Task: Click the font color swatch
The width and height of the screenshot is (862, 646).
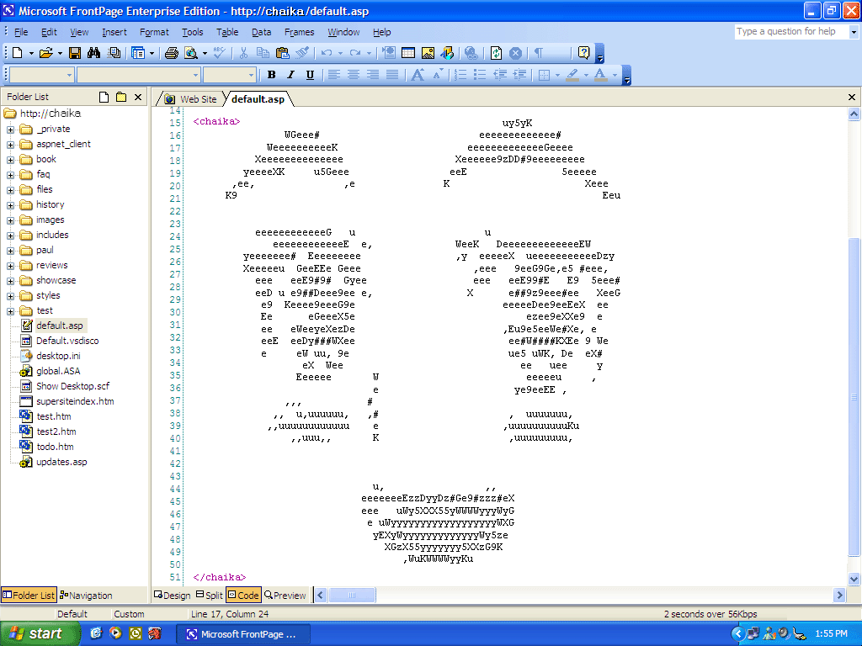Action: [600, 75]
